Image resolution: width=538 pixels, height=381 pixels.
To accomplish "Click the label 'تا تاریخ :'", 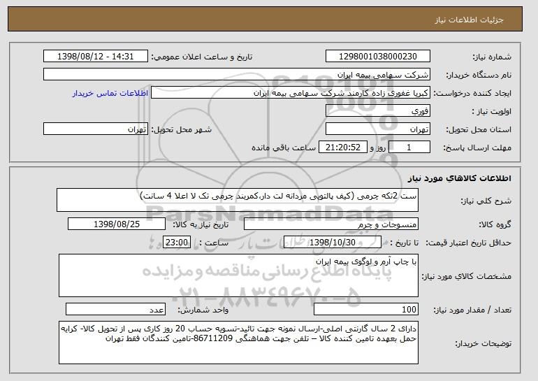I will pyautogui.click(x=405, y=243).
